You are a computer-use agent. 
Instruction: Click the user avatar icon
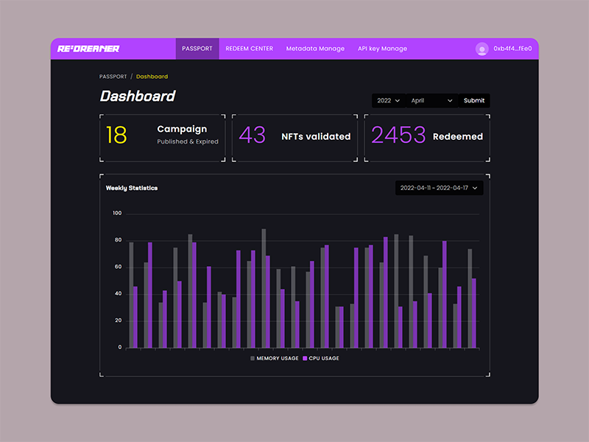pos(482,49)
